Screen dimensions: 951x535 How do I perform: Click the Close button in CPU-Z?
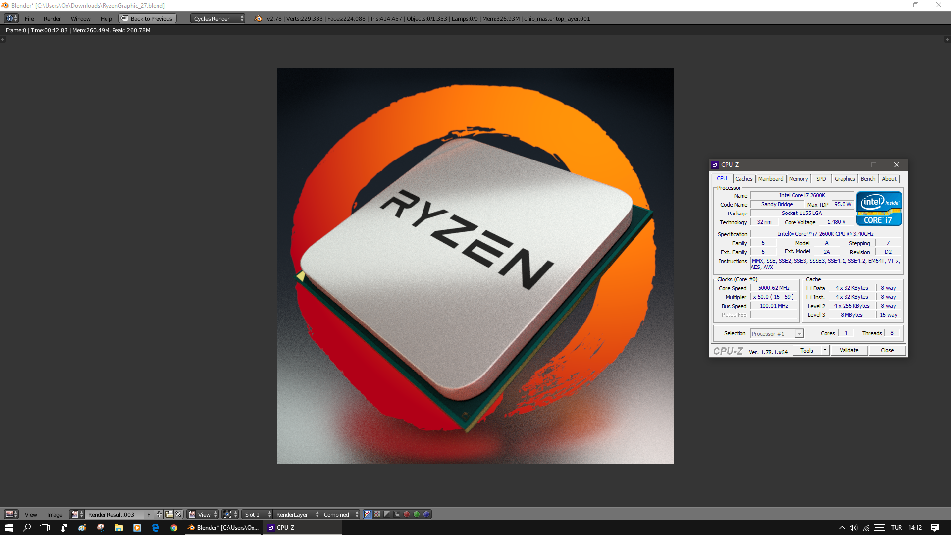tap(887, 351)
